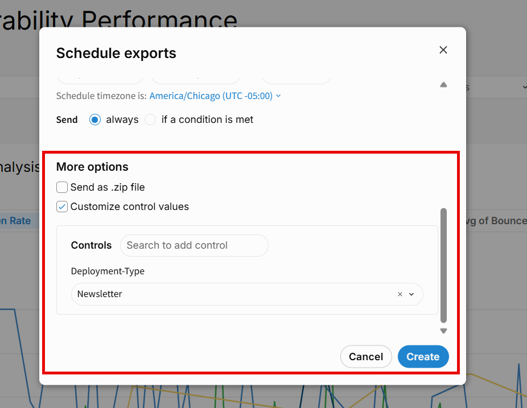Enable the "Send as .zip file" checkbox
Viewport: 527px width, 408px height.
coord(62,187)
